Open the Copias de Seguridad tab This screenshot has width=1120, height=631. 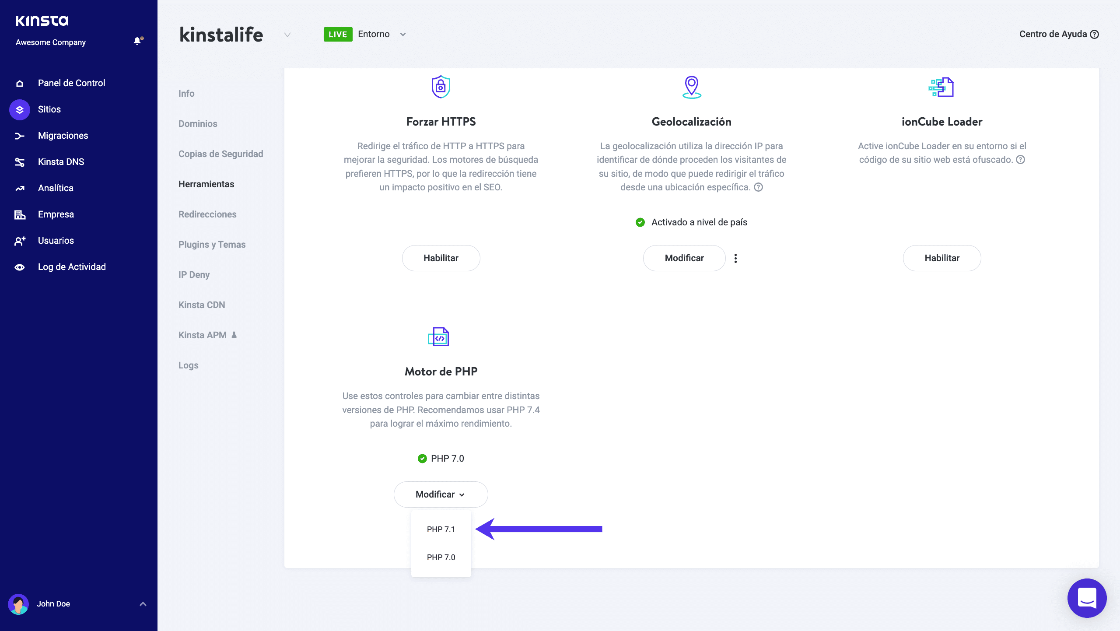(220, 154)
